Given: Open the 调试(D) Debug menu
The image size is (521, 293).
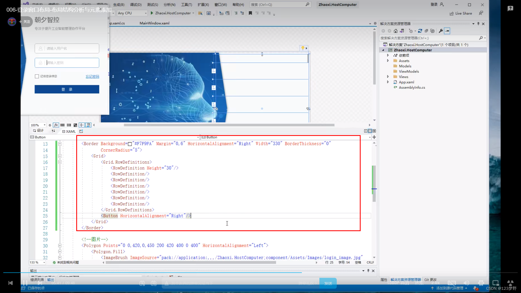Looking at the screenshot, I should [x=136, y=5].
